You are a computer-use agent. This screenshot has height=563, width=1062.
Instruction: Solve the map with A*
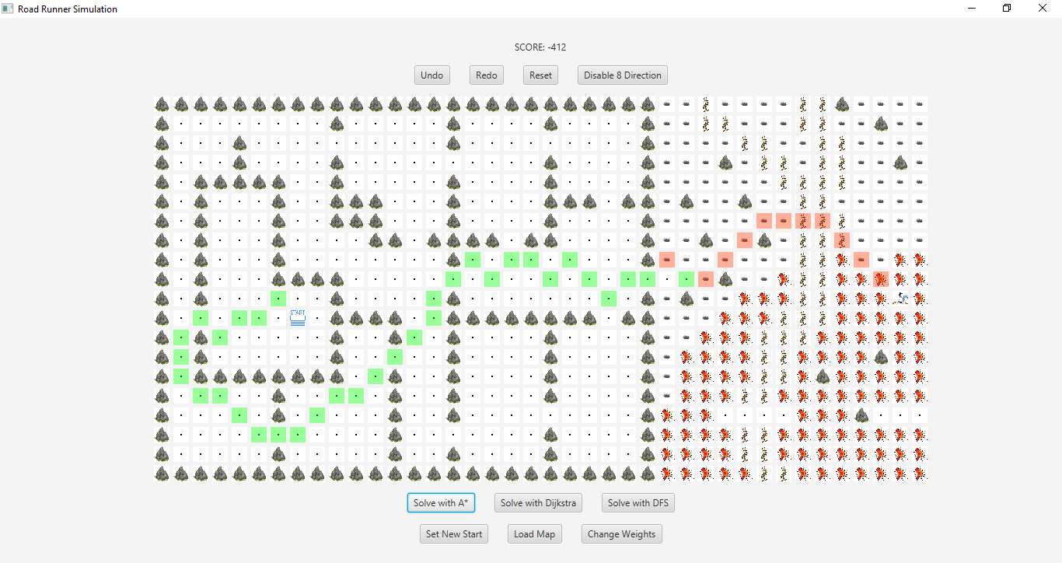(441, 502)
